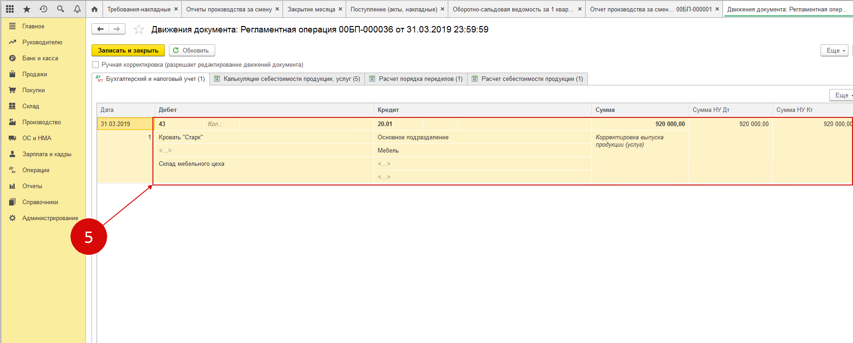Open Зарплата и кадры section
Viewport: 853px width, 343px height.
pos(47,154)
